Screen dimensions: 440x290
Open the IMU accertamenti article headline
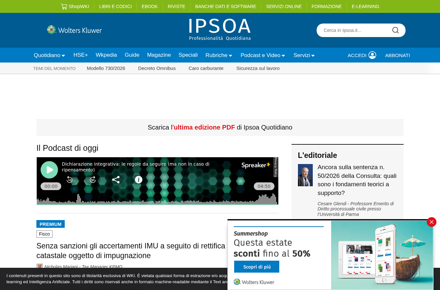point(131,251)
